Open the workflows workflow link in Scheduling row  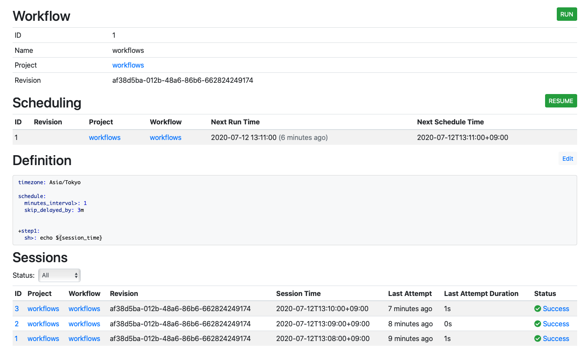(x=166, y=137)
